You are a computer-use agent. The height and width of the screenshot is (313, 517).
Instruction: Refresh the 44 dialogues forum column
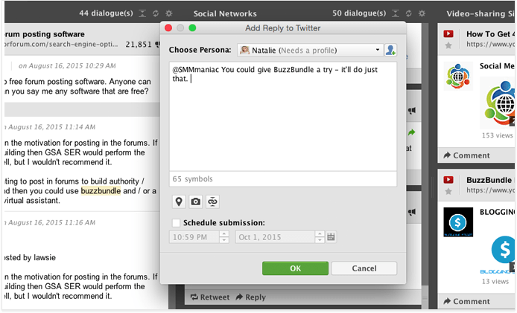coord(156,13)
